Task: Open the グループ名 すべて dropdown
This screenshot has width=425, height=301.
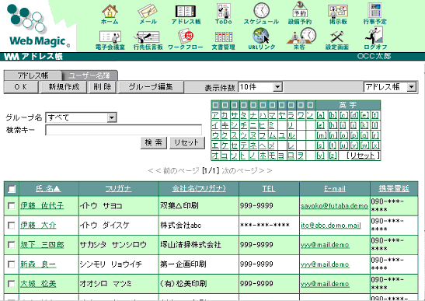Action: (81, 117)
